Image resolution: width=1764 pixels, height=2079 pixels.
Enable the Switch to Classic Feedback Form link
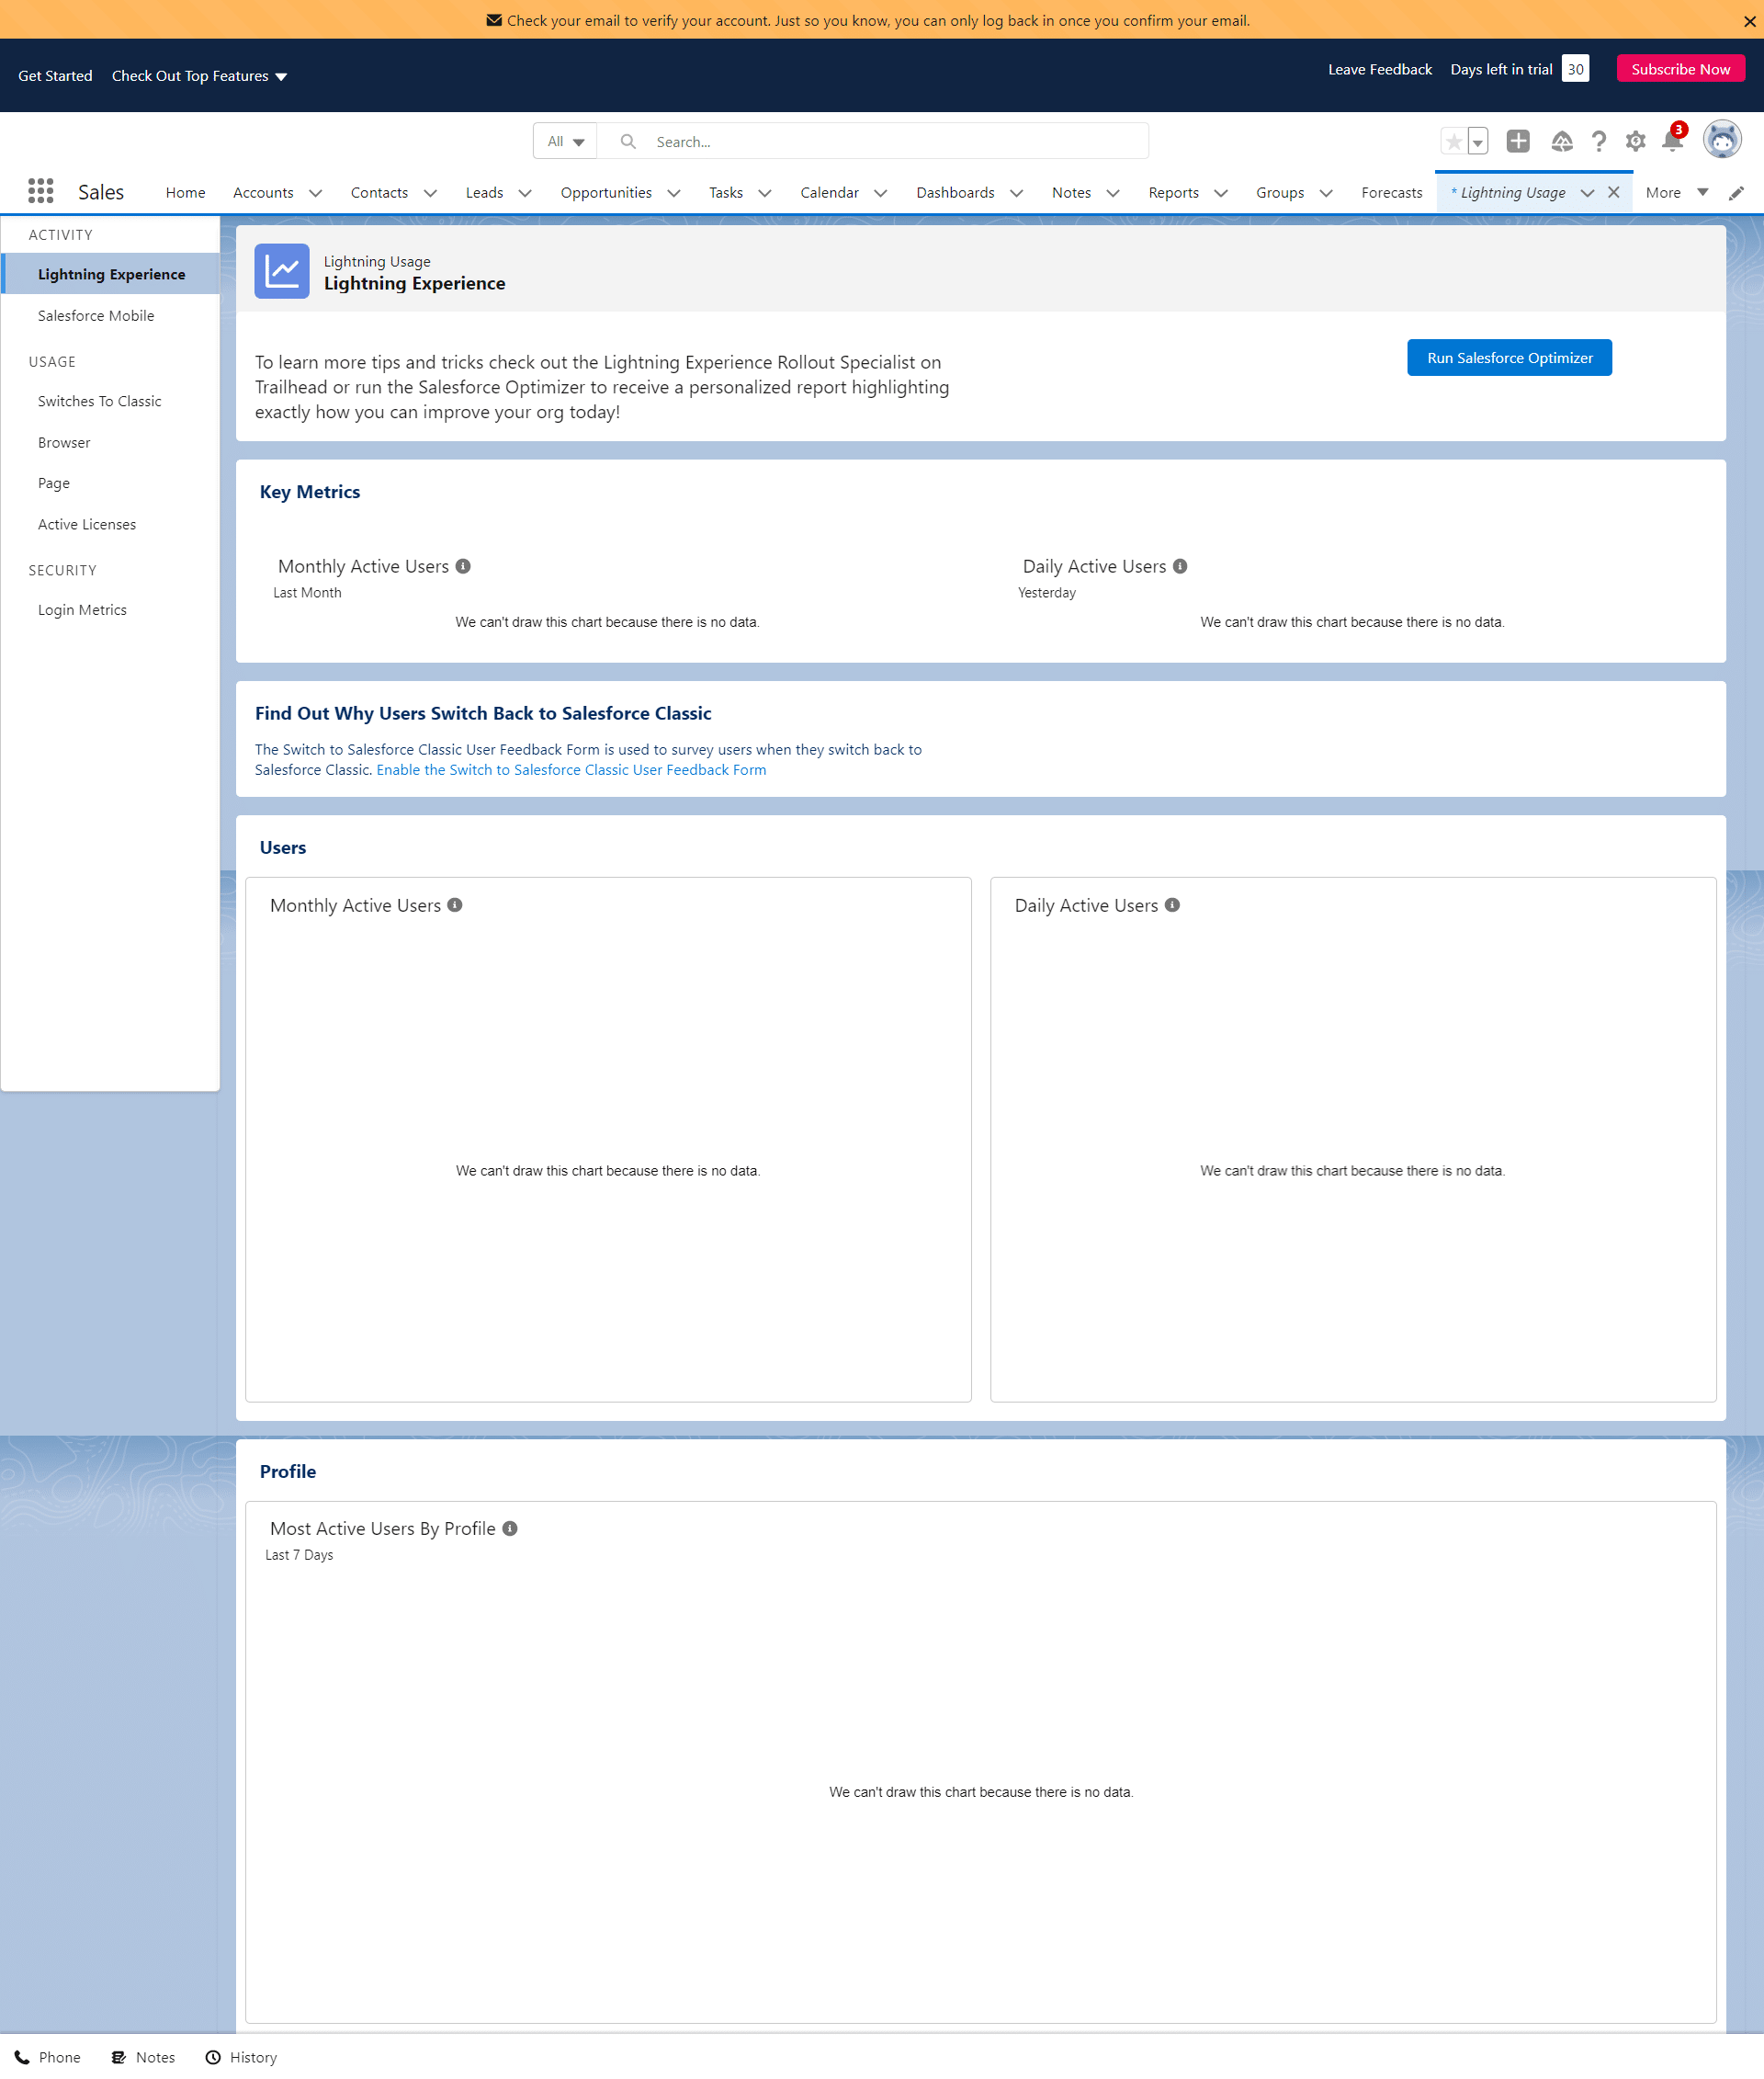tap(571, 770)
